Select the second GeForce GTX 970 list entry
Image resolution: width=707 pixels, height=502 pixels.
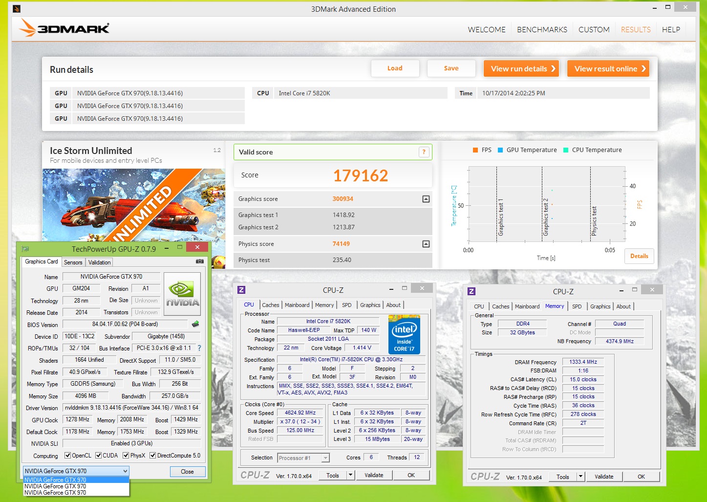[x=76, y=486]
